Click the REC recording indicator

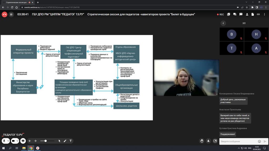pos(220,15)
